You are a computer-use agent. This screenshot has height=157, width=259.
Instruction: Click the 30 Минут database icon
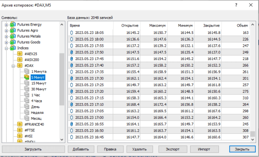[x=27, y=89]
